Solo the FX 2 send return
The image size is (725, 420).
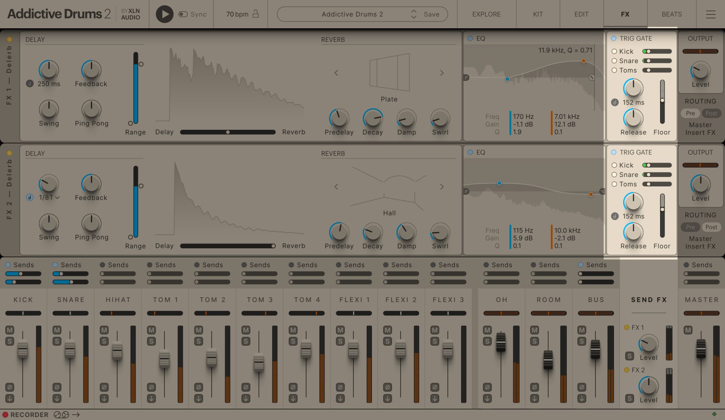click(629, 398)
